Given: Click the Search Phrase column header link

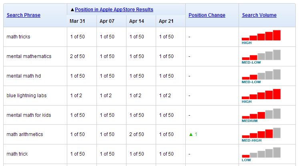Looking at the screenshot, I should pos(24,15).
